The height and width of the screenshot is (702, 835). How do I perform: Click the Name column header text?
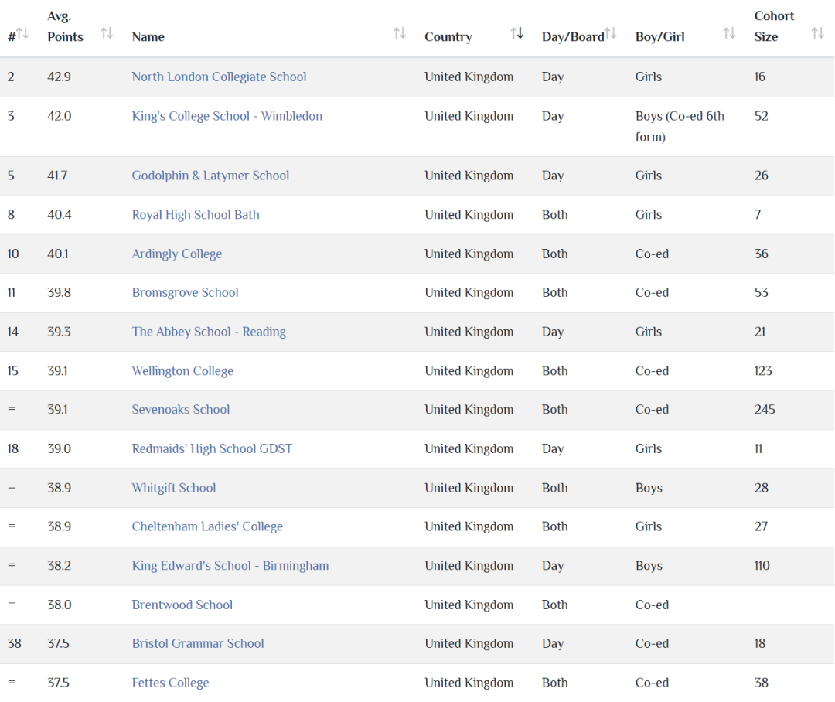click(148, 37)
